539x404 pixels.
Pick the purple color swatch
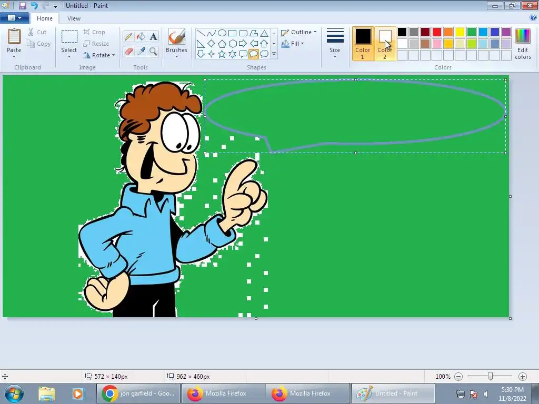pos(506,32)
